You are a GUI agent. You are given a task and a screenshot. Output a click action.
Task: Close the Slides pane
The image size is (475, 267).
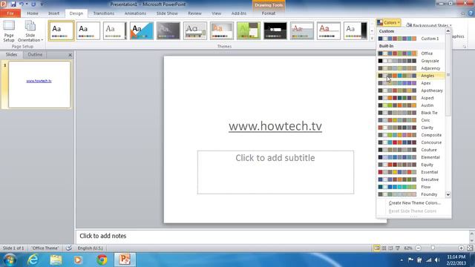(x=70, y=55)
